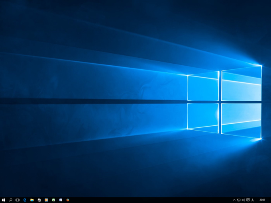Open the clock showing 22:02
Viewport: 271px width, 203px height.
[262, 200]
